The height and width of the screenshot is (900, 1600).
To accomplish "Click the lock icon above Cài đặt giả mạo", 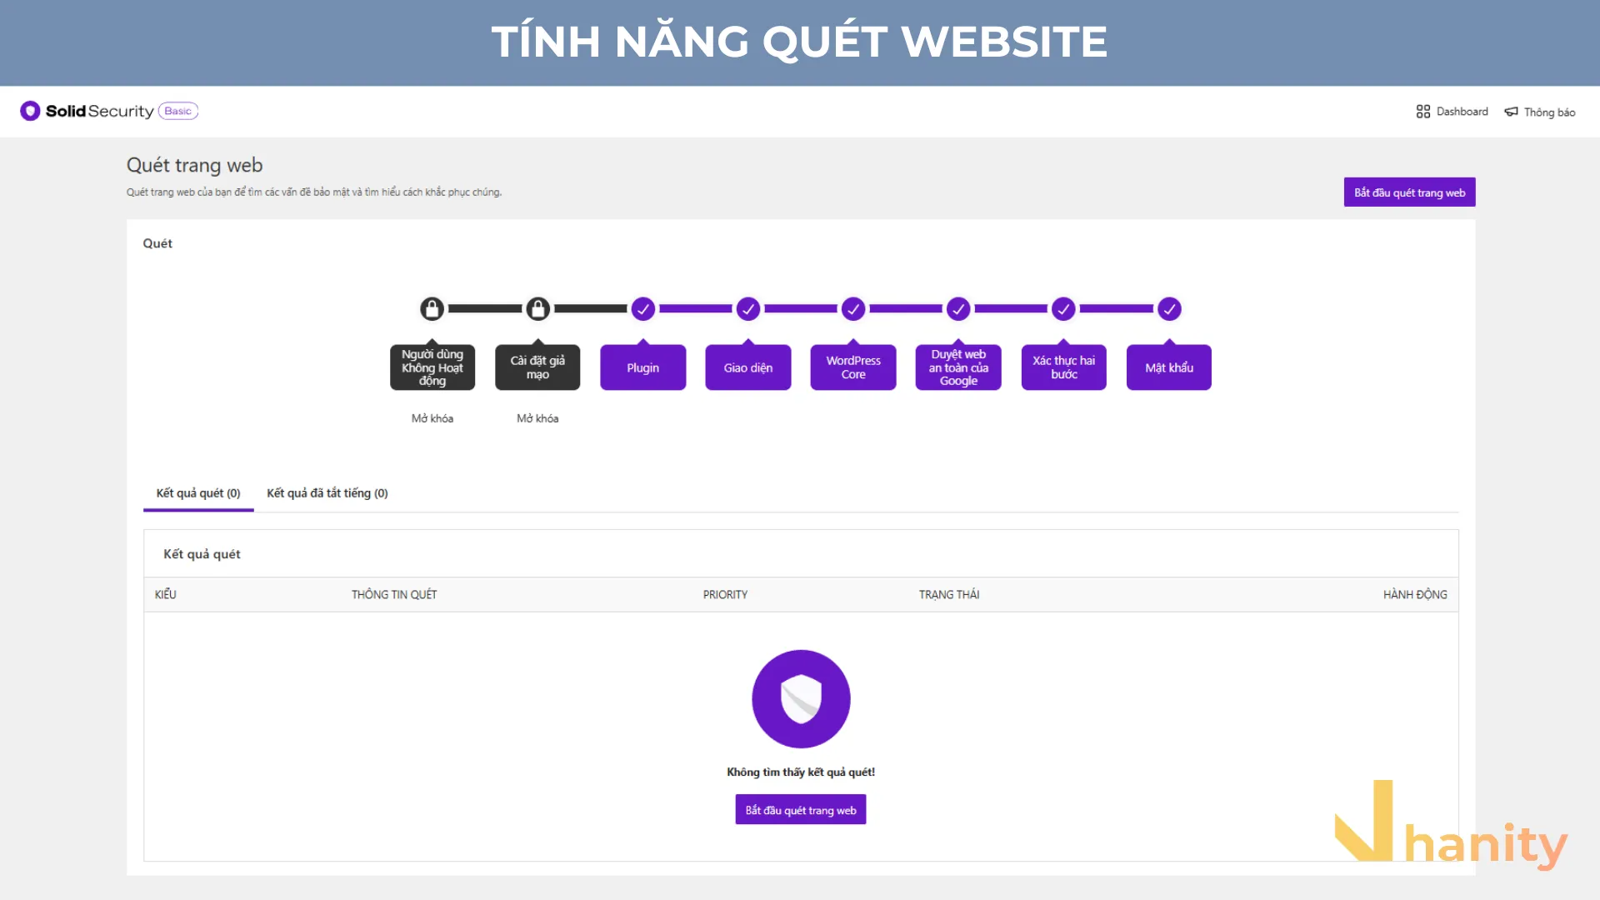I will [537, 309].
